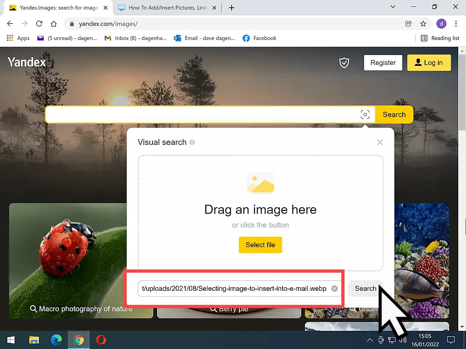466x349 pixels.
Task: Click the share icon in the address bar
Action: point(408,24)
